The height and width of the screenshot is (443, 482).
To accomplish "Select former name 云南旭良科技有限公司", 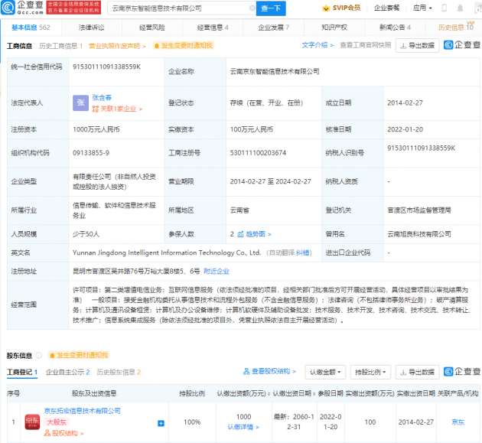I will click(419, 234).
